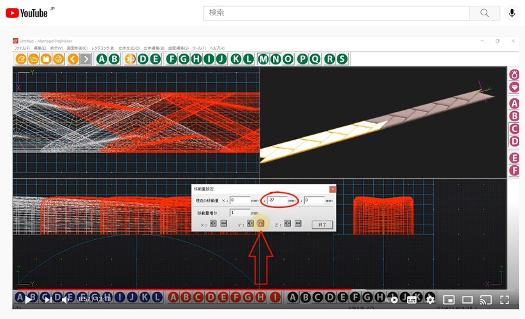Viewport: 525px width, 319px height.
Task: Click the orange back arrow toolbar icon
Action: (x=73, y=59)
